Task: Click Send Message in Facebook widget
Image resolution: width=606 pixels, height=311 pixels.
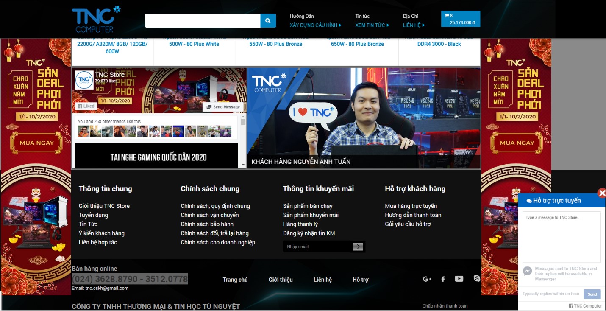Action: (x=223, y=107)
